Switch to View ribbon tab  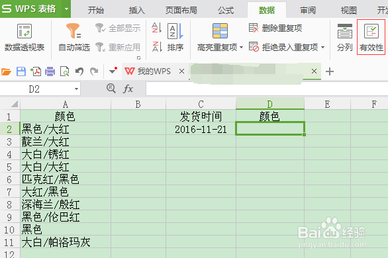pos(349,11)
